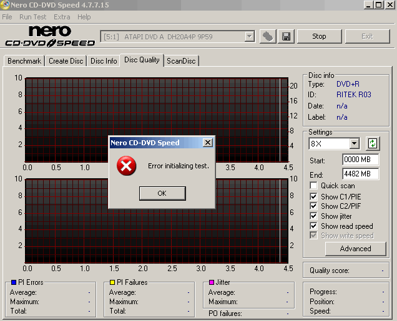The height and width of the screenshot is (321, 397).
Task: Click the yellow PI Failures legend square
Action: tap(112, 282)
